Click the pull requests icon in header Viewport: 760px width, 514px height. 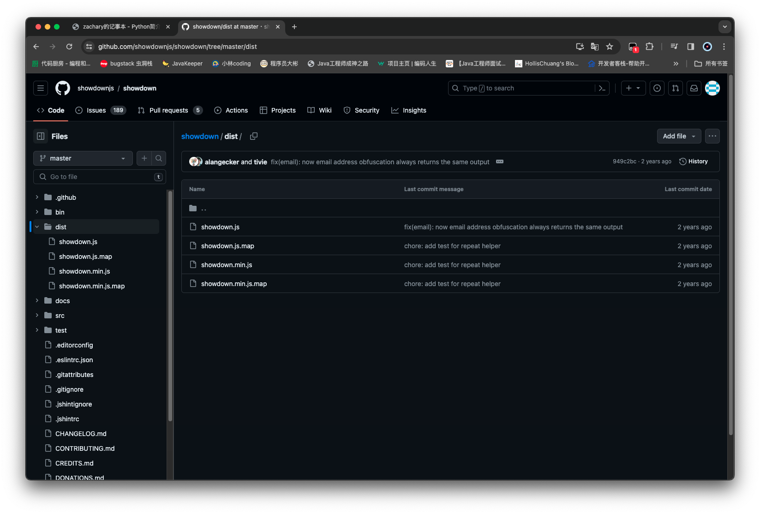[676, 88]
